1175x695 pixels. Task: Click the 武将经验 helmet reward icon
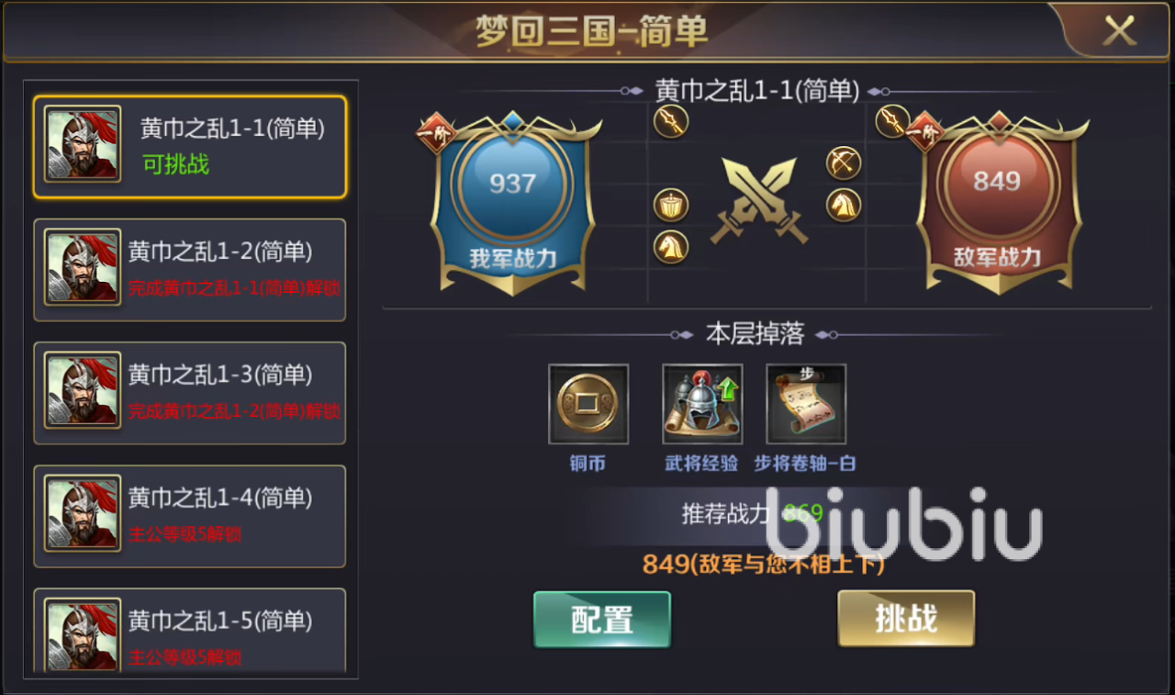pyautogui.click(x=702, y=404)
